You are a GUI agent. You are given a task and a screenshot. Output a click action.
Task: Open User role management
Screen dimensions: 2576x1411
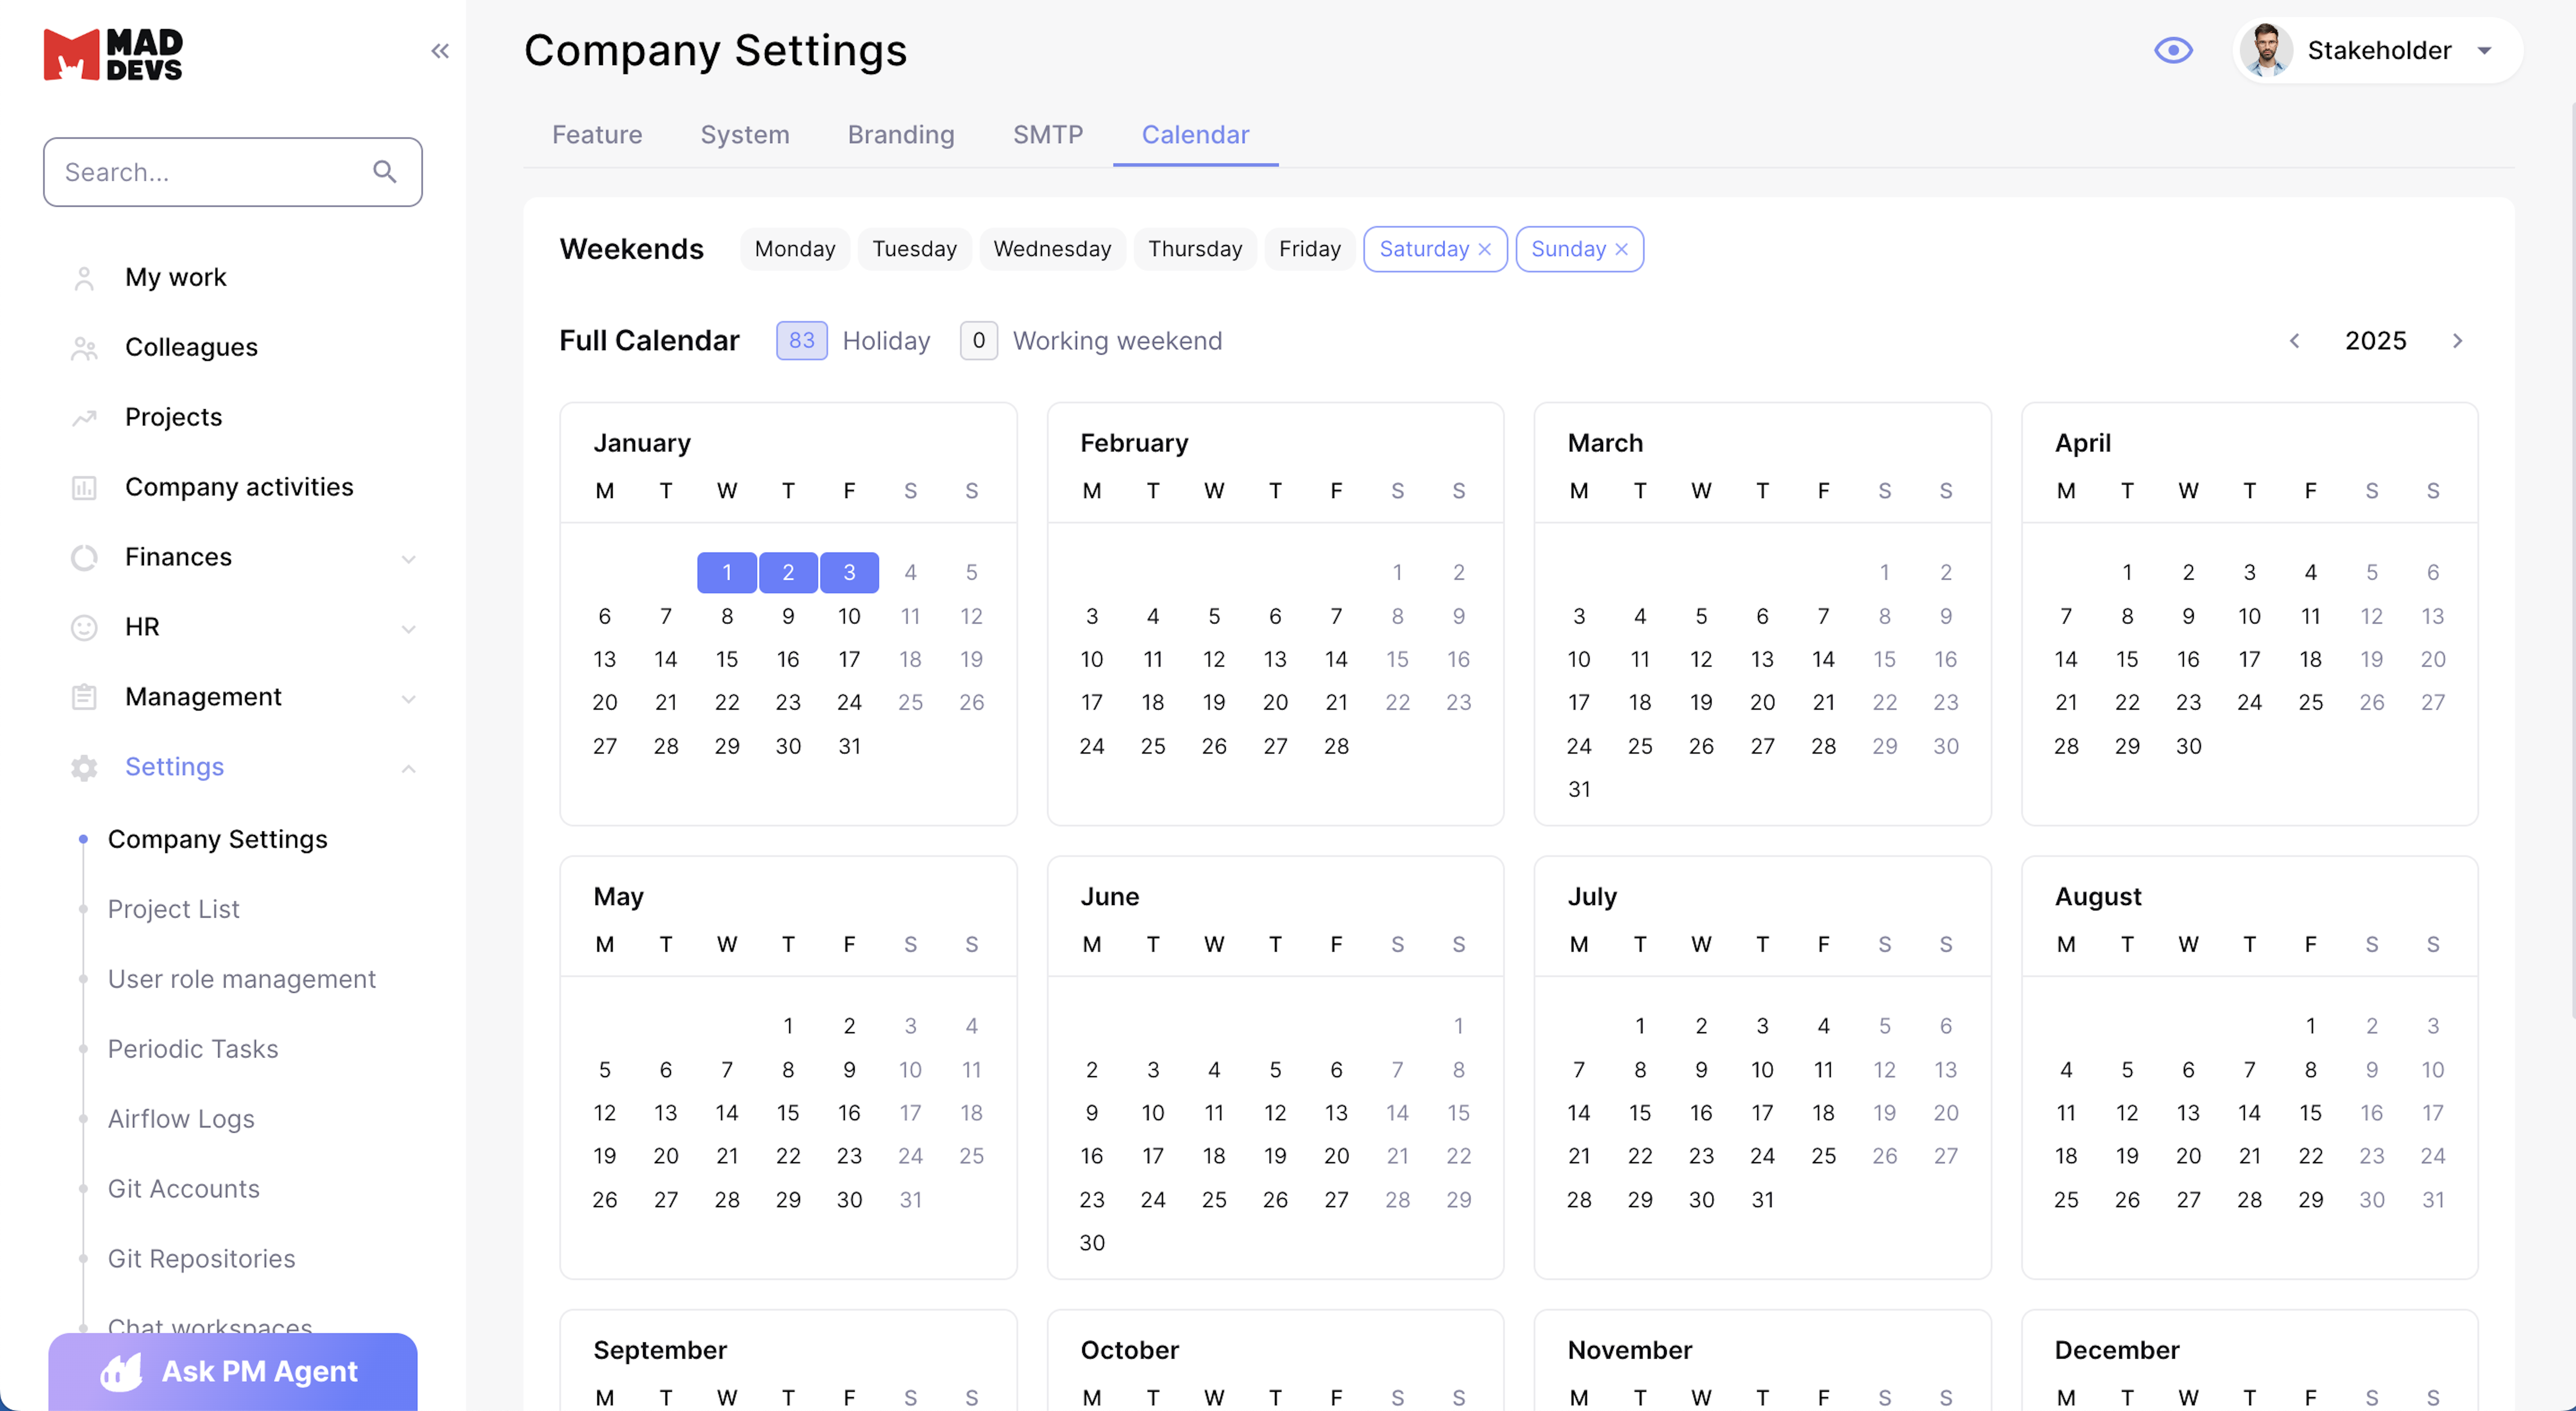coord(242,980)
